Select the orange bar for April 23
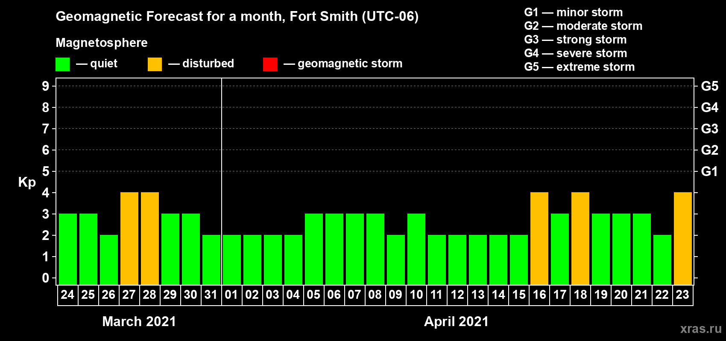Screen dimensions: 726x341 pyautogui.click(x=683, y=239)
